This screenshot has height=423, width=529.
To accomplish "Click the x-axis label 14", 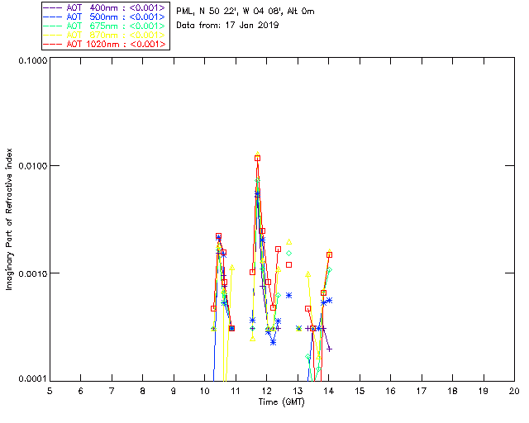I will click(329, 391).
